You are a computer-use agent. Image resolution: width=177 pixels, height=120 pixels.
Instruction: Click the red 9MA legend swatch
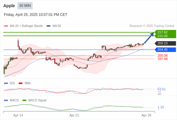(20, 83)
